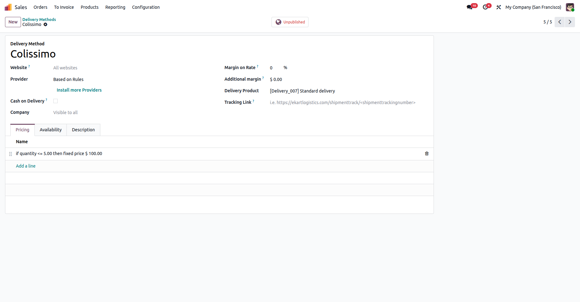The height and width of the screenshot is (302, 580).
Task: Click the Sales app title
Action: (x=21, y=7)
